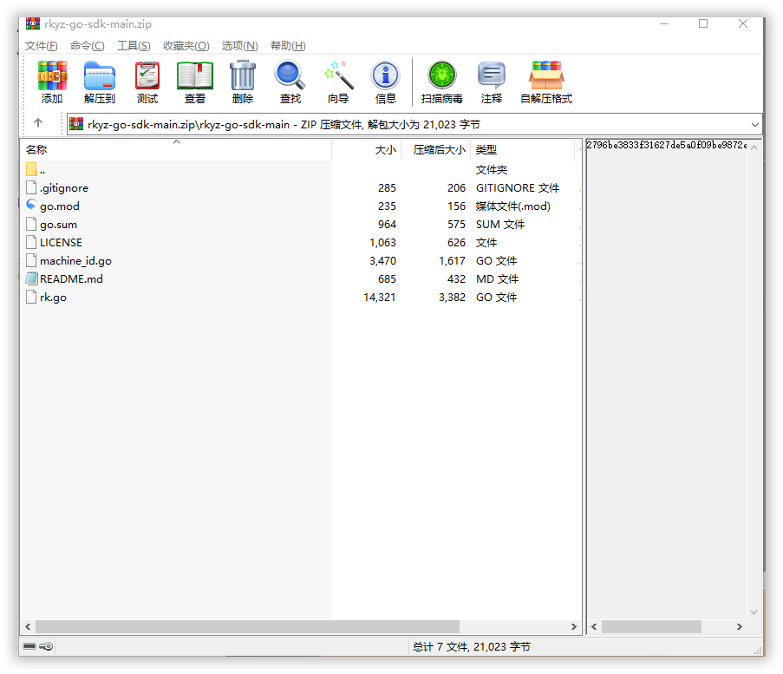Click the 3,382 compressed size value

tap(452, 298)
